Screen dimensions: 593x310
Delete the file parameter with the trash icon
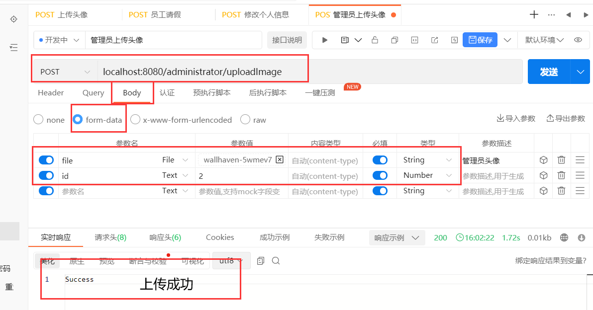[561, 159]
